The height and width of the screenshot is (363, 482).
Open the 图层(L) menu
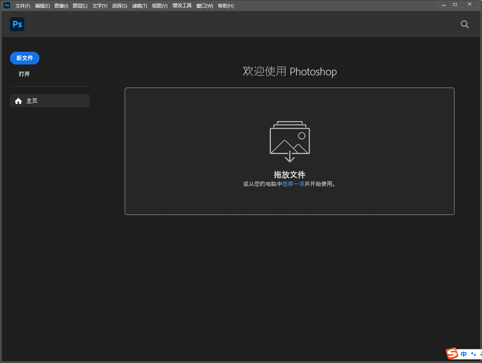coord(80,6)
